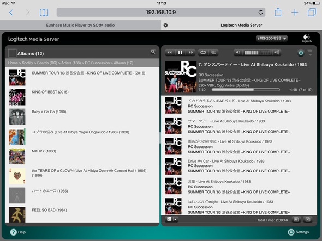The image size is (322, 241).
Task: Go to Spotify breadcrumb
Action: pos(27,63)
